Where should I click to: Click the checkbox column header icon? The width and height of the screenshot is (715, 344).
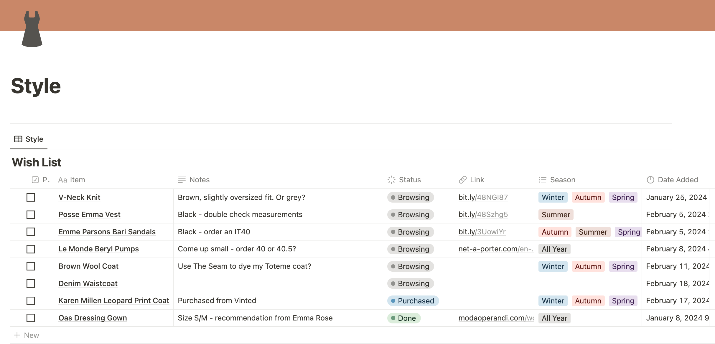35,180
